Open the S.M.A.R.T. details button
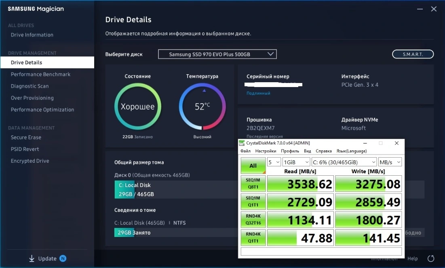This screenshot has height=268, width=445. pos(413,54)
